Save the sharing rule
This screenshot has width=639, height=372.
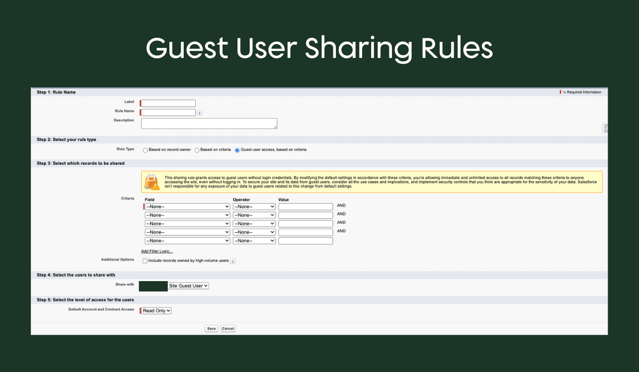coord(211,328)
